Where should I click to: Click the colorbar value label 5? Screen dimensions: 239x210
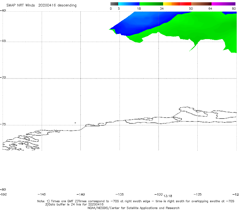(x=119, y=8)
